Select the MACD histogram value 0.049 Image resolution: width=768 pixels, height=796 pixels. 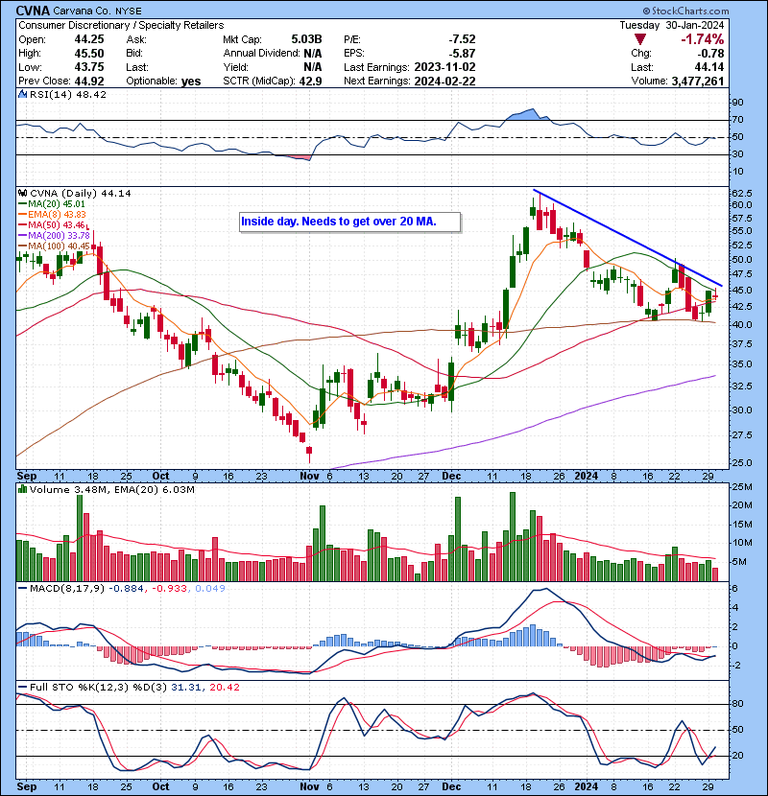point(210,589)
